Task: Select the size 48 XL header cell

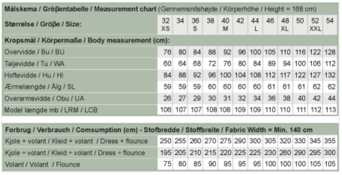Action: pyautogui.click(x=285, y=25)
